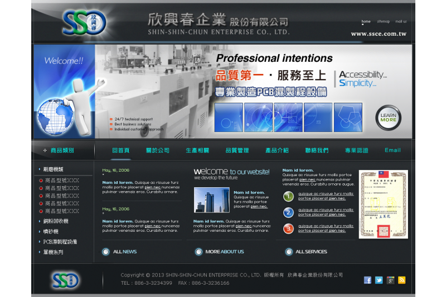The width and height of the screenshot is (446, 297).
Task: Click the FAX : 886-3-3236166 footer text
Action: coord(203,283)
